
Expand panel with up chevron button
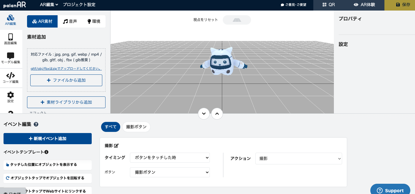[217, 114]
